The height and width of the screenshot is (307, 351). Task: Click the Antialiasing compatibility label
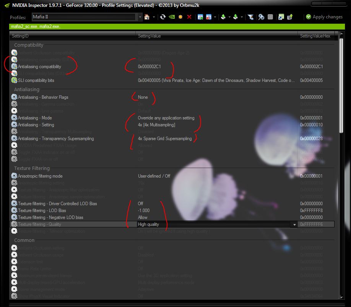pos(39,67)
